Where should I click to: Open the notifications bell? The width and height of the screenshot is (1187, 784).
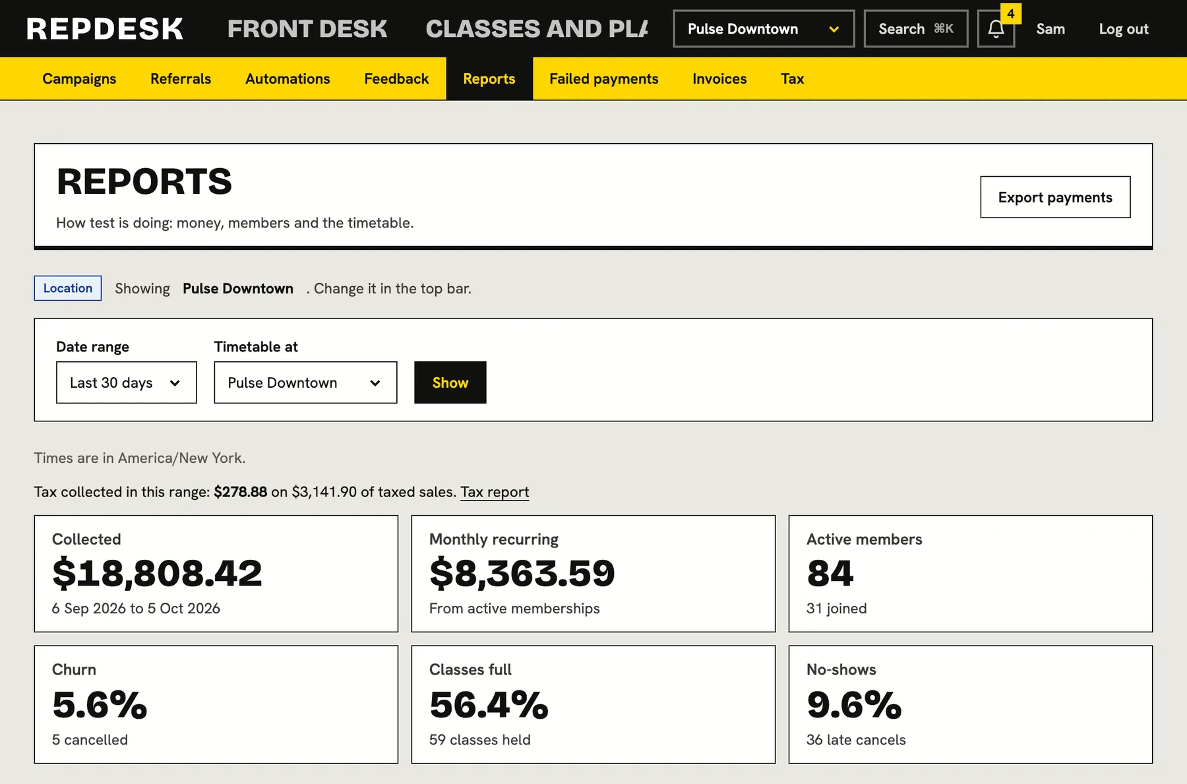tap(996, 29)
